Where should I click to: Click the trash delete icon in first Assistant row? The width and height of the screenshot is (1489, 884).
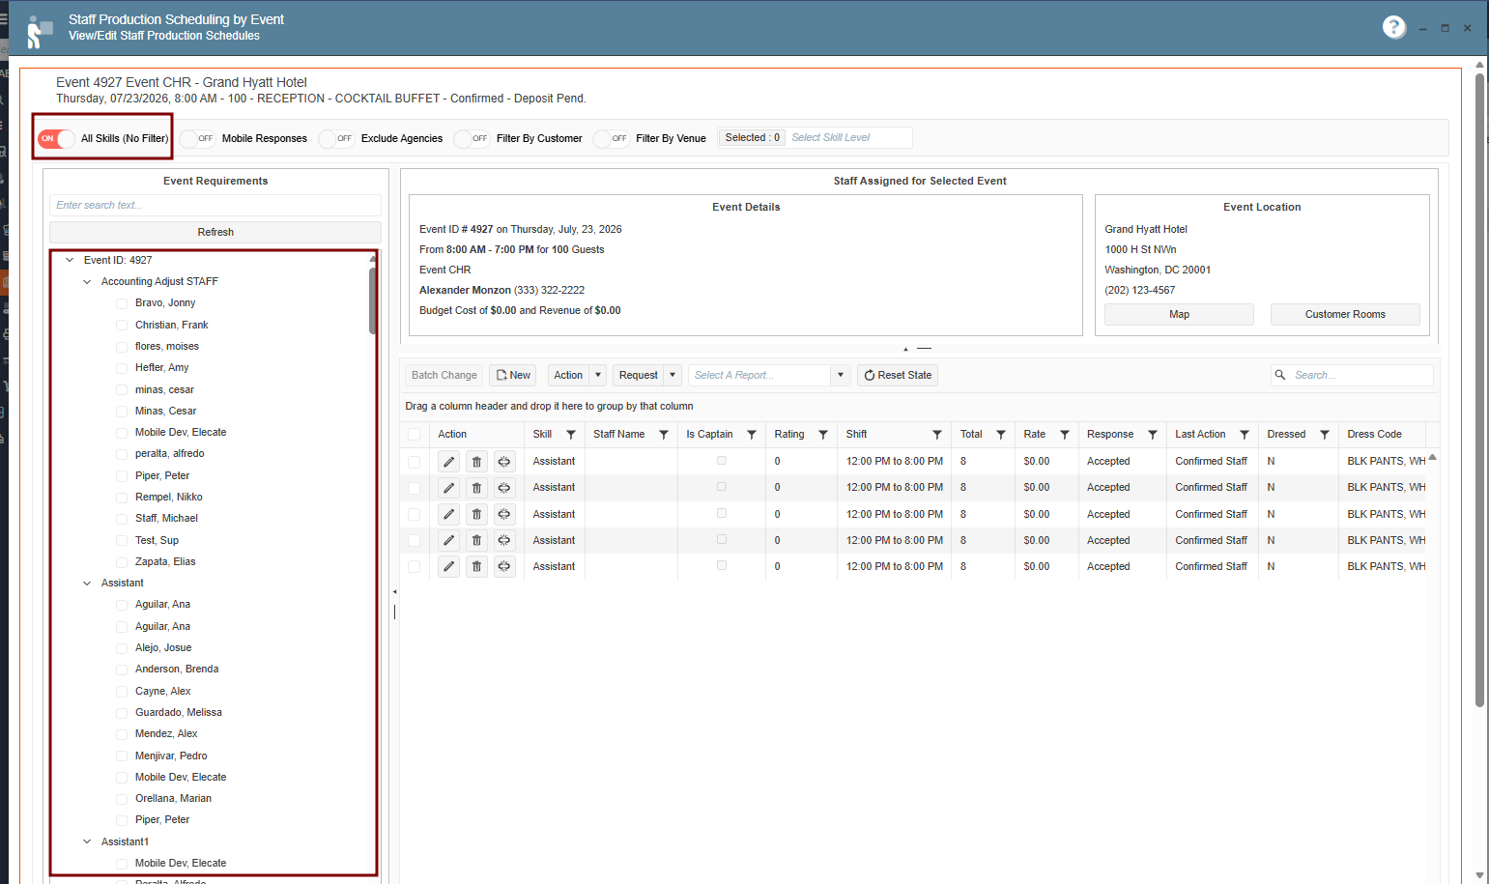476,462
